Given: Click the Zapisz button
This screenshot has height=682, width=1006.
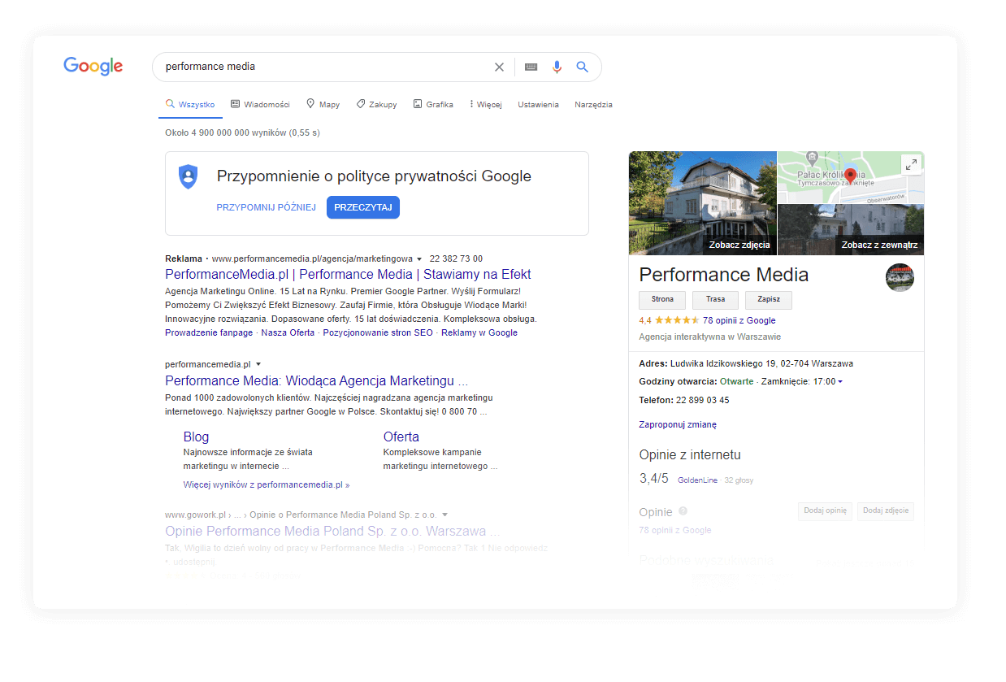Looking at the screenshot, I should click(x=769, y=299).
